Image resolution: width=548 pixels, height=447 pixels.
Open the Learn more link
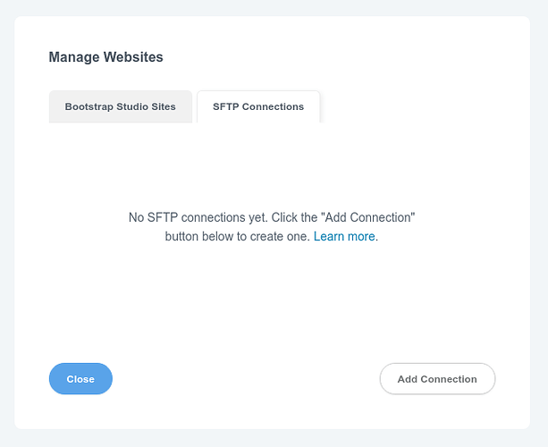344,237
